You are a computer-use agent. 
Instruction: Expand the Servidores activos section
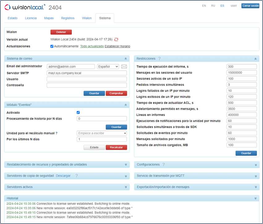click(x=125, y=187)
